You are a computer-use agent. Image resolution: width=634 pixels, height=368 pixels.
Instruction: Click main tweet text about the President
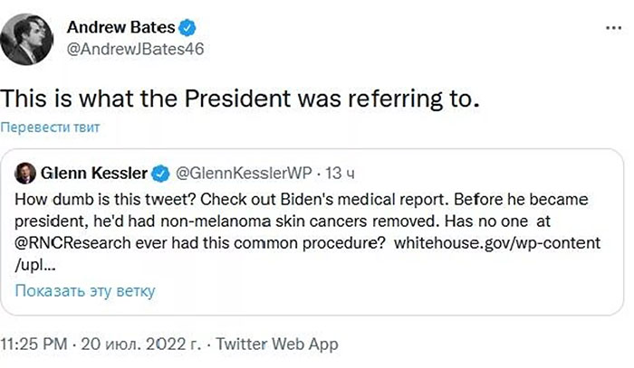[x=236, y=98]
